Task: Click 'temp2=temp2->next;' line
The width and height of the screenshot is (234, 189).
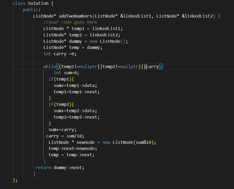Action: (76, 117)
